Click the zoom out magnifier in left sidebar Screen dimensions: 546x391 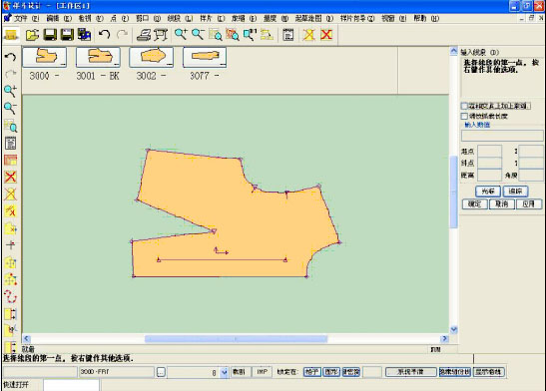[10, 108]
